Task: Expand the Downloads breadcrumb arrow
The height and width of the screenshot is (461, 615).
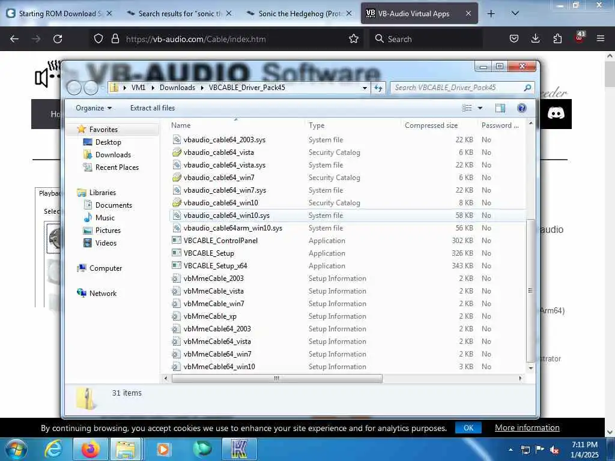Action: click(202, 88)
